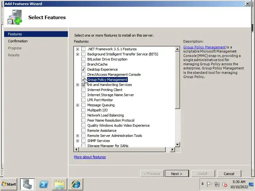Click features list scroll down arrow
255x191 pixels.
click(178, 145)
